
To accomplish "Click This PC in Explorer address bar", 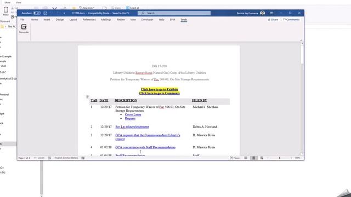I will tap(12, 26).
